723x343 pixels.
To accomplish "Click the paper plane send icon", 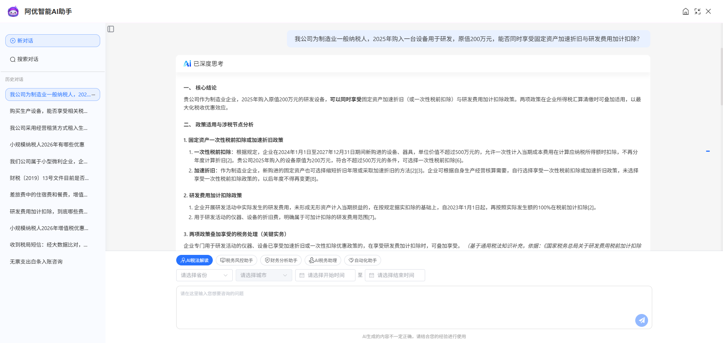I will tap(642, 320).
